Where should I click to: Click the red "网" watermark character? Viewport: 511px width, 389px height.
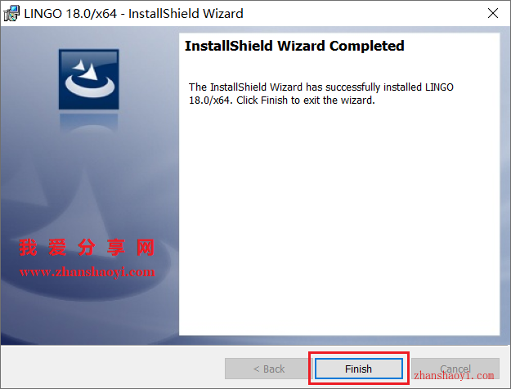click(146, 248)
